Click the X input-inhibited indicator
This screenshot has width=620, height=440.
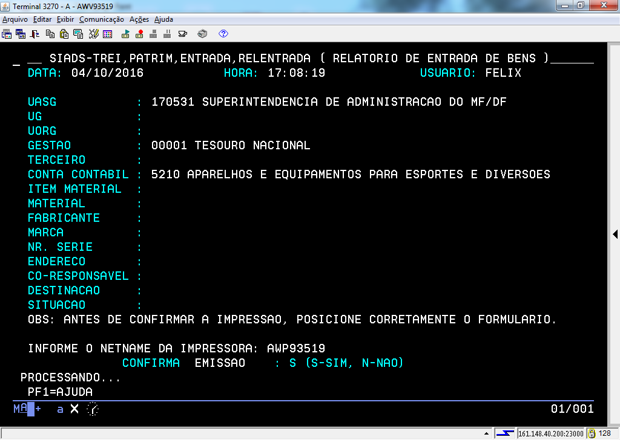(x=74, y=409)
